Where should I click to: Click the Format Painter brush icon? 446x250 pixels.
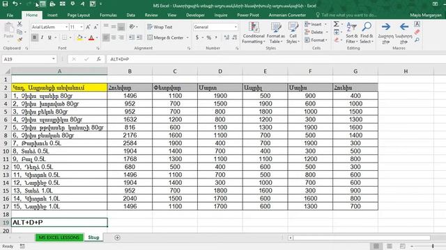[20, 40]
